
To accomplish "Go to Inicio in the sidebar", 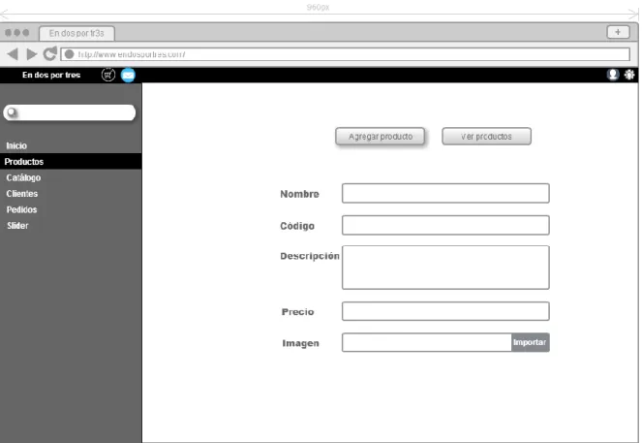I will click(16, 146).
